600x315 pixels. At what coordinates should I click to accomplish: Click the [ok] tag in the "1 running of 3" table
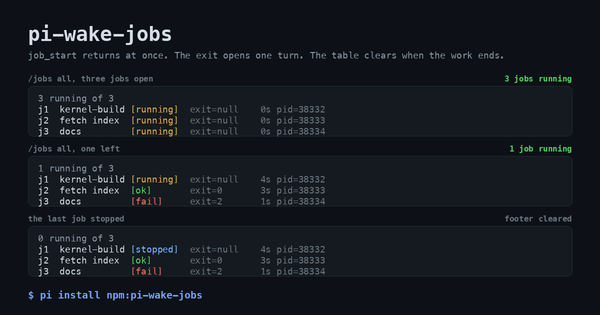pos(141,190)
